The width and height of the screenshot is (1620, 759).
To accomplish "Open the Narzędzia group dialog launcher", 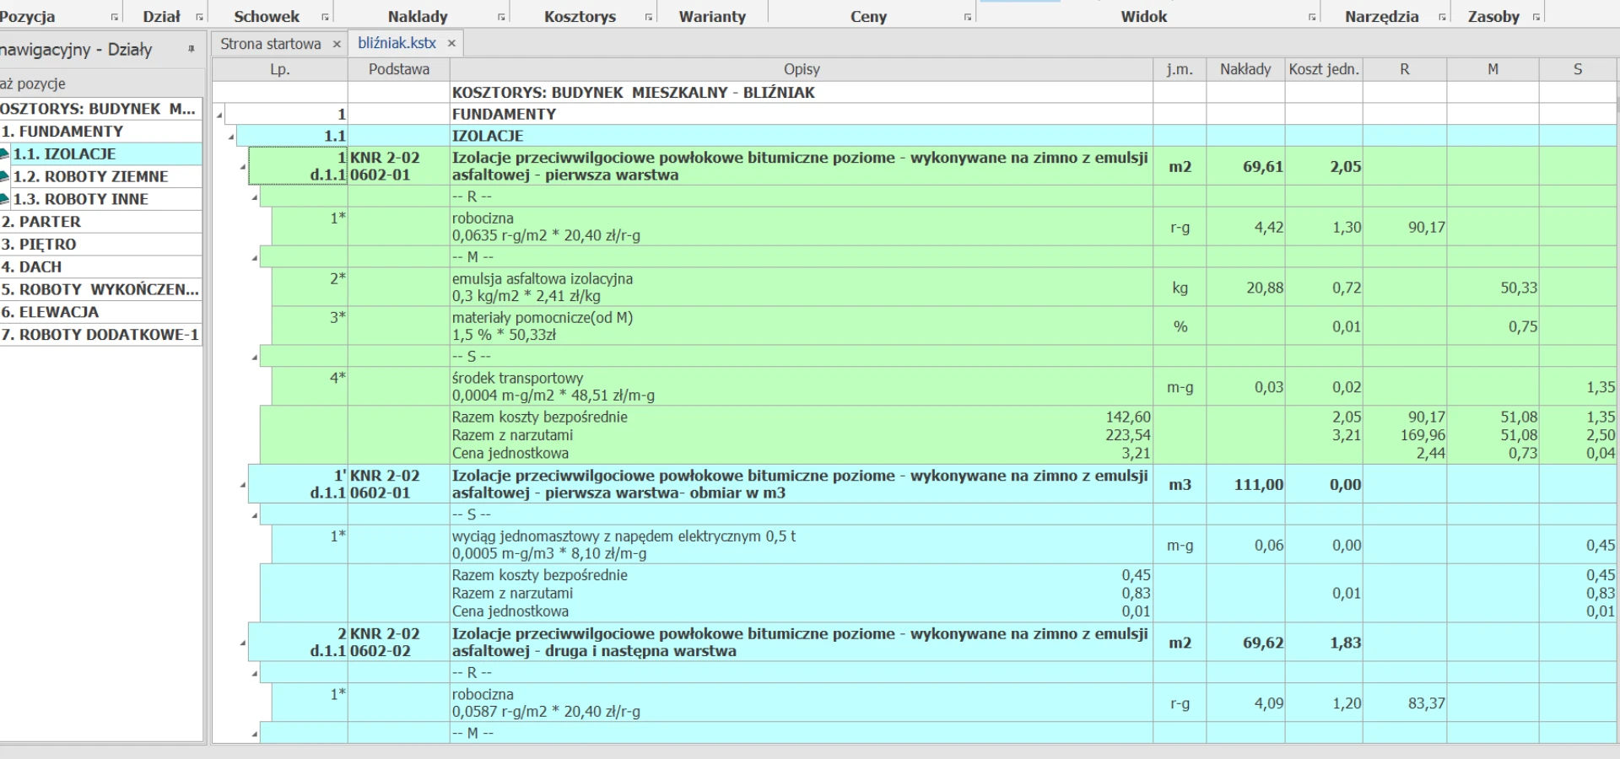I will click(x=1441, y=17).
